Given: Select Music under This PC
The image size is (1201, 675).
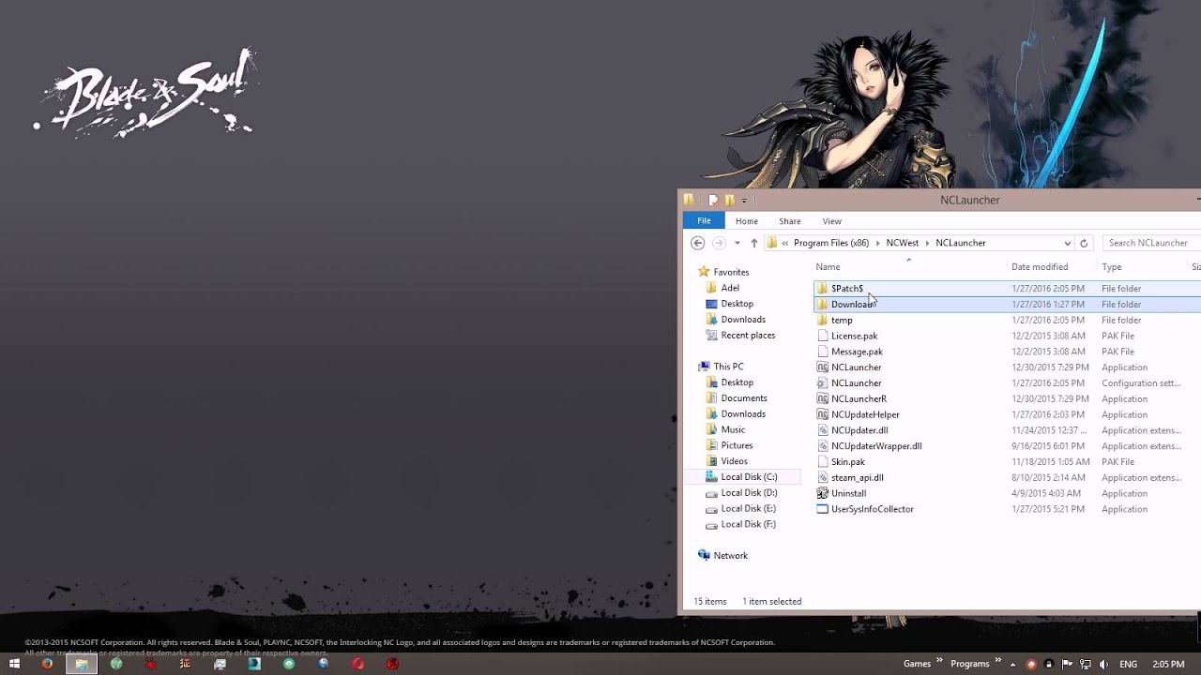Looking at the screenshot, I should [x=733, y=429].
